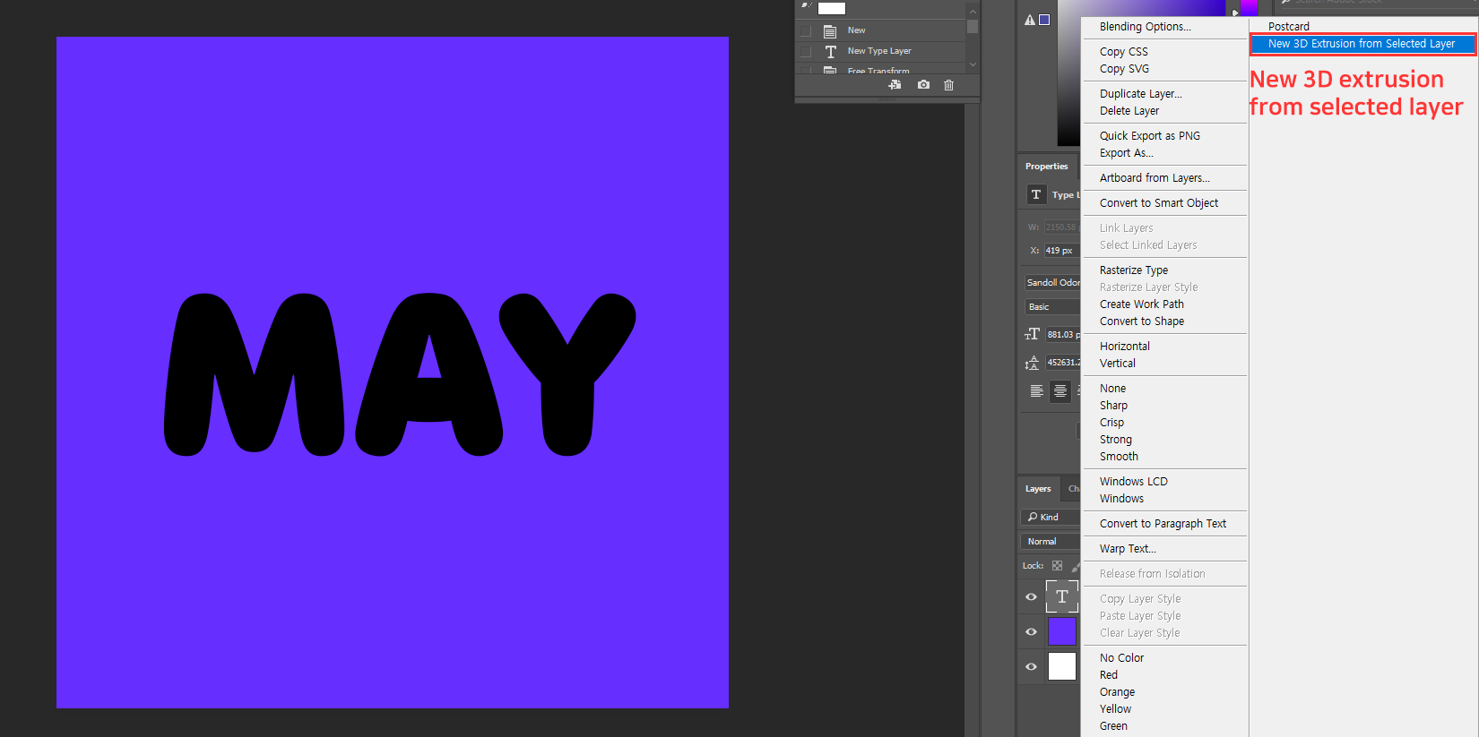The image size is (1479, 737).
Task: Click the camera new snapshot icon
Action: tap(923, 85)
